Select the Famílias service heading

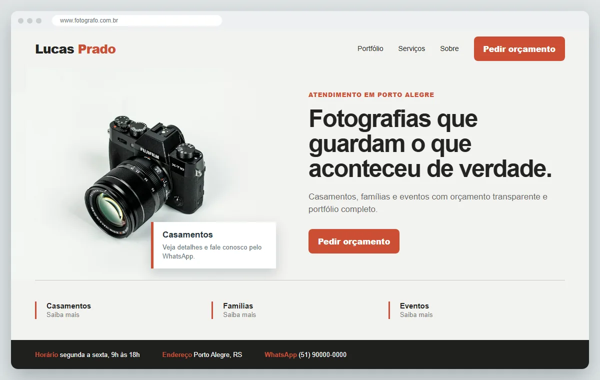coord(238,305)
